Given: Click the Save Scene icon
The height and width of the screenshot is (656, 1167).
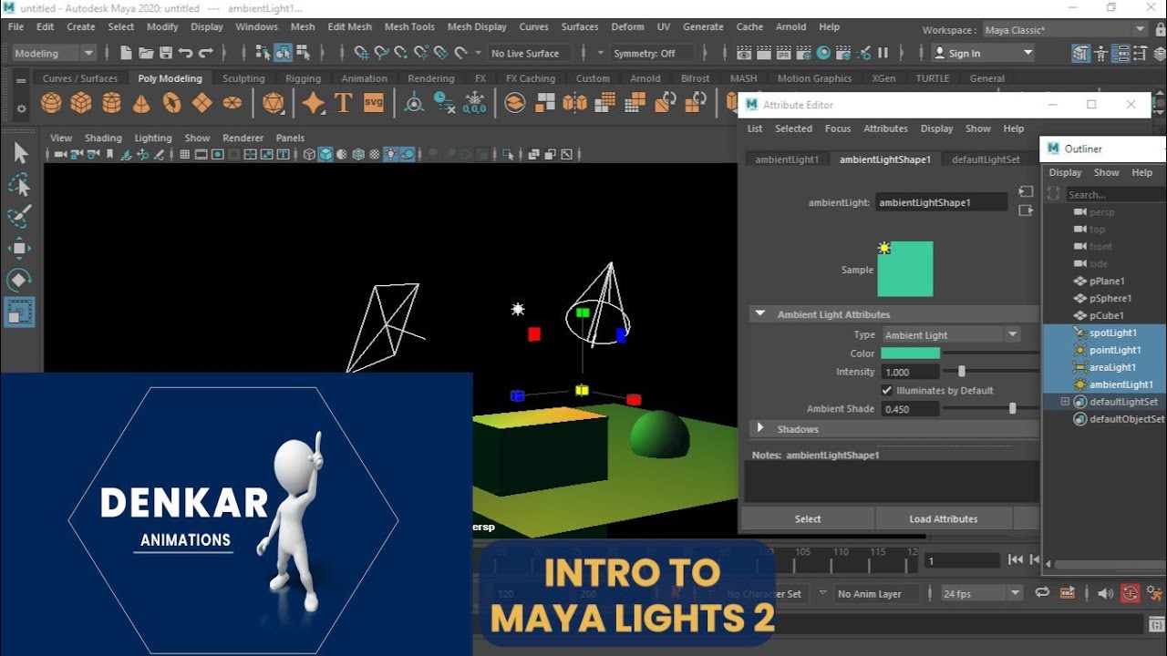Looking at the screenshot, I should [166, 53].
